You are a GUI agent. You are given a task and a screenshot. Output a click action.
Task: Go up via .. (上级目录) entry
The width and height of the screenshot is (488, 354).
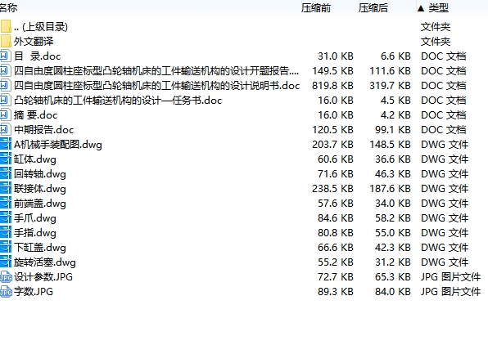(x=41, y=27)
